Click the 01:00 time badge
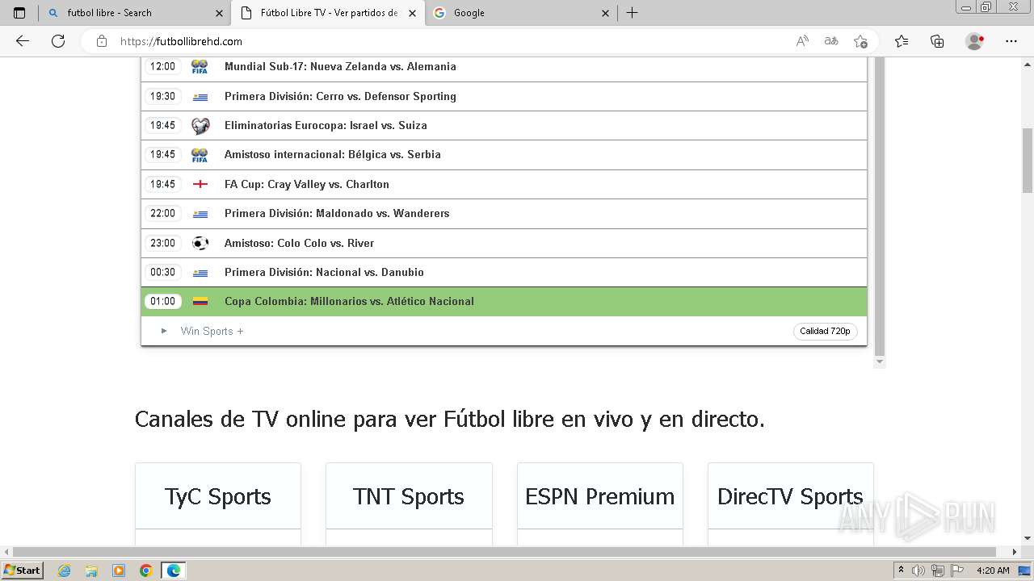This screenshot has width=1034, height=581. pos(162,301)
